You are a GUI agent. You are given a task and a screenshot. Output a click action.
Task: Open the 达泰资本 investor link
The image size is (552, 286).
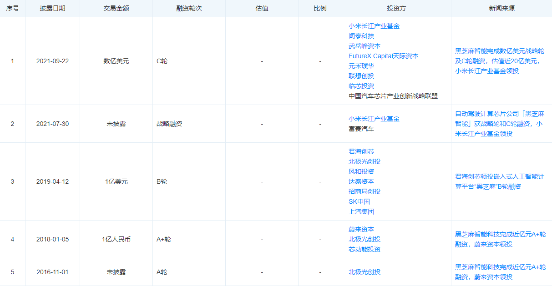click(x=361, y=181)
